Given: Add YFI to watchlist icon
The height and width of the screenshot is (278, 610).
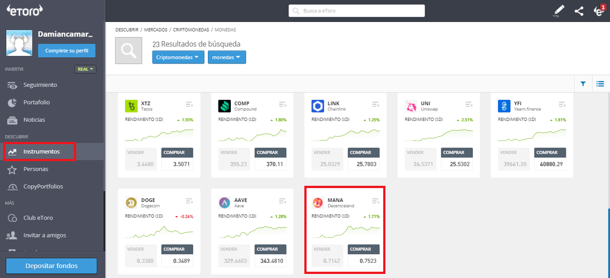Looking at the screenshot, I should tap(562, 104).
